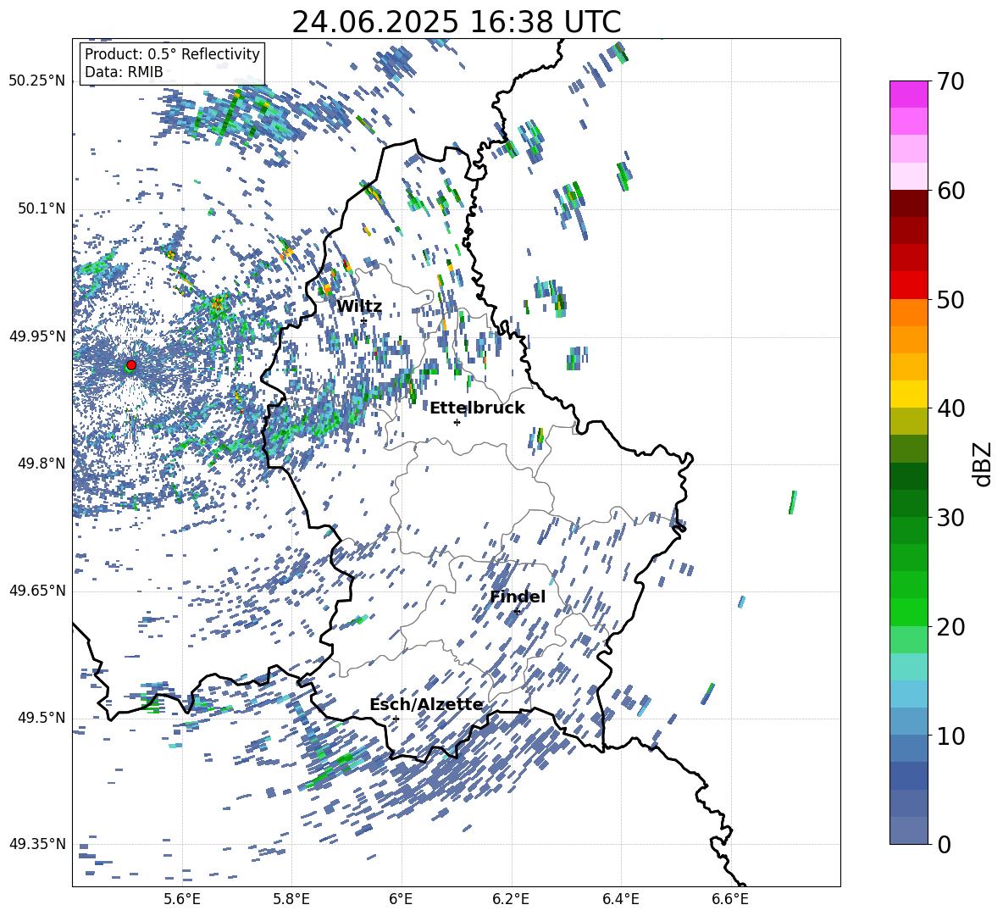Screen dimensions: 1003x916
Task: Click the colorbar tick value 50
Action: (x=950, y=299)
